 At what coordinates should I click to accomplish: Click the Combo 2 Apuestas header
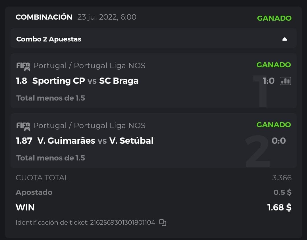[49, 39]
